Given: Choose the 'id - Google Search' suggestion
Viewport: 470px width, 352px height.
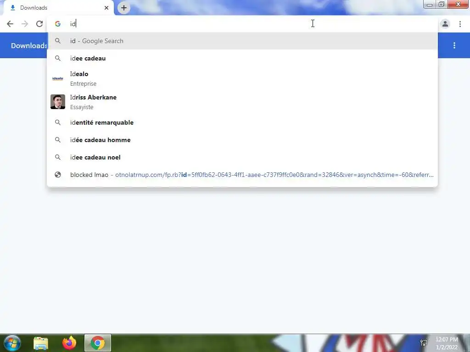Looking at the screenshot, I should tap(242, 41).
